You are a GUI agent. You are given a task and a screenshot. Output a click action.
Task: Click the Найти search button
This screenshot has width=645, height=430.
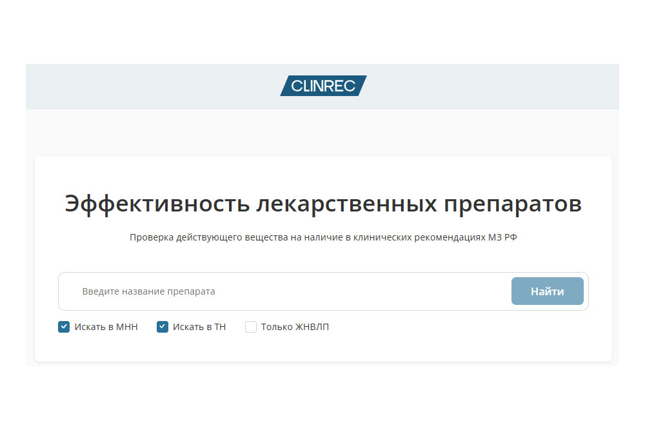click(x=547, y=291)
